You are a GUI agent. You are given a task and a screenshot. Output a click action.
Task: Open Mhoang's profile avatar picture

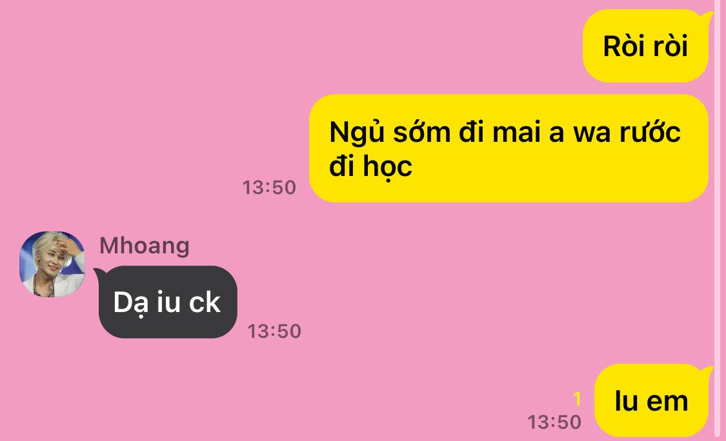tap(52, 264)
